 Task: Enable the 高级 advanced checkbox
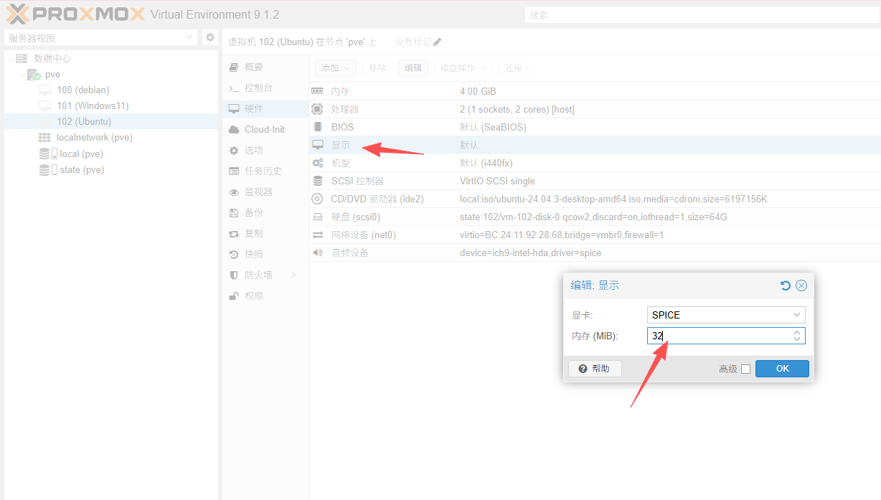[x=745, y=369]
